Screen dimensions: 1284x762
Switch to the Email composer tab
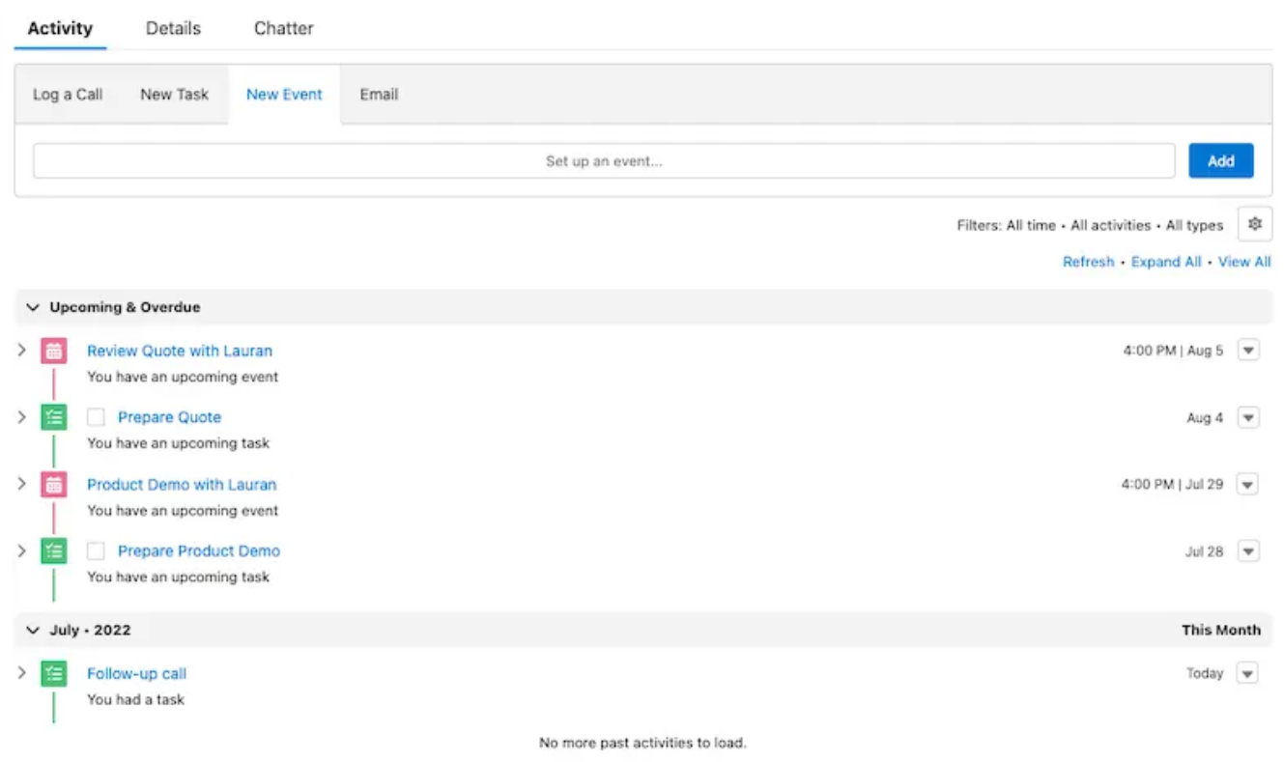379,94
